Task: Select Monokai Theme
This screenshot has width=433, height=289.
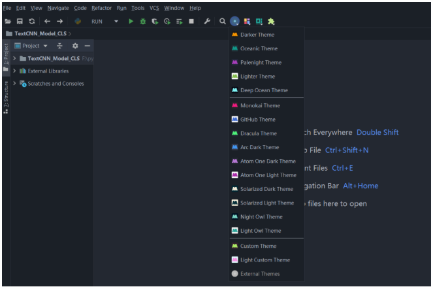Action: coord(266,105)
